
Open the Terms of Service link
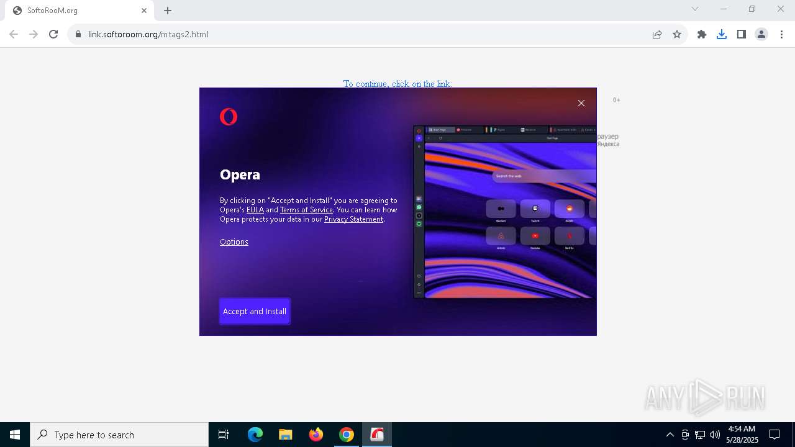(x=306, y=210)
